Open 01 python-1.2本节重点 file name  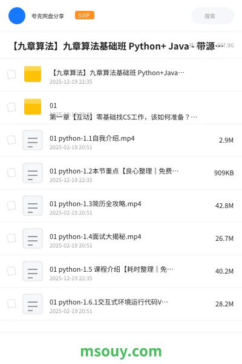tap(114, 171)
